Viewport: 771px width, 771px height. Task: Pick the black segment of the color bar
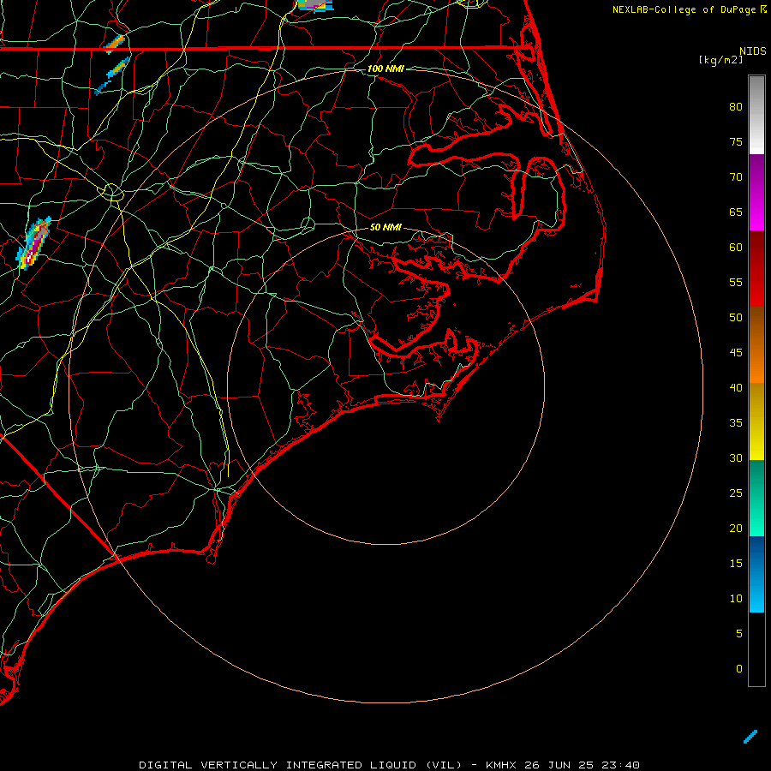[756, 649]
